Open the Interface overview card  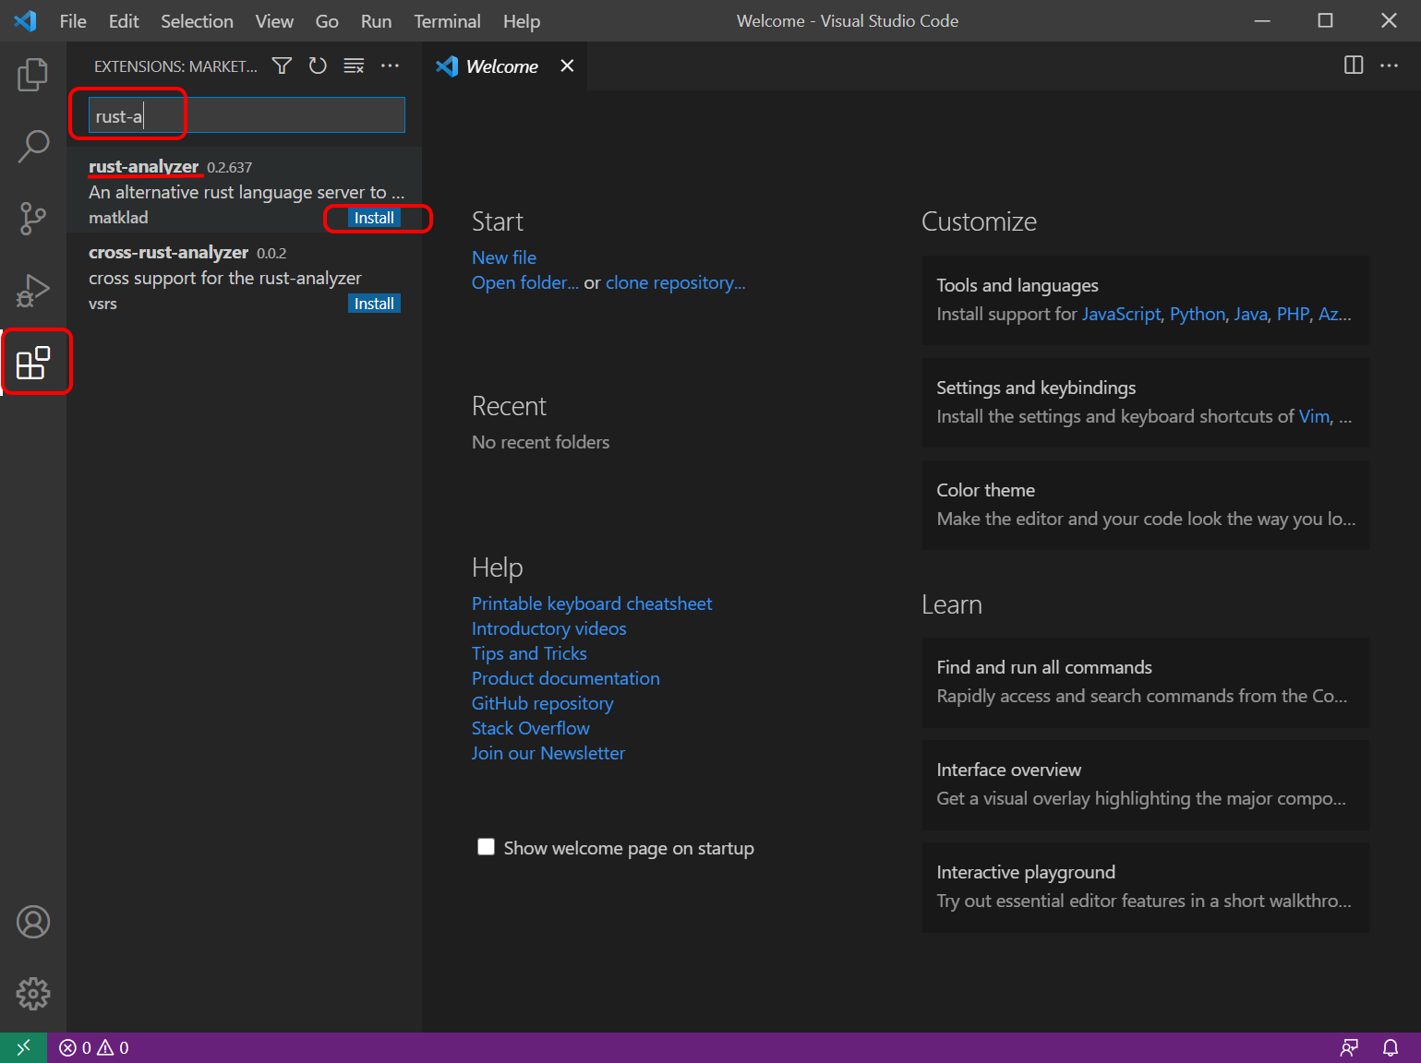coord(1145,784)
